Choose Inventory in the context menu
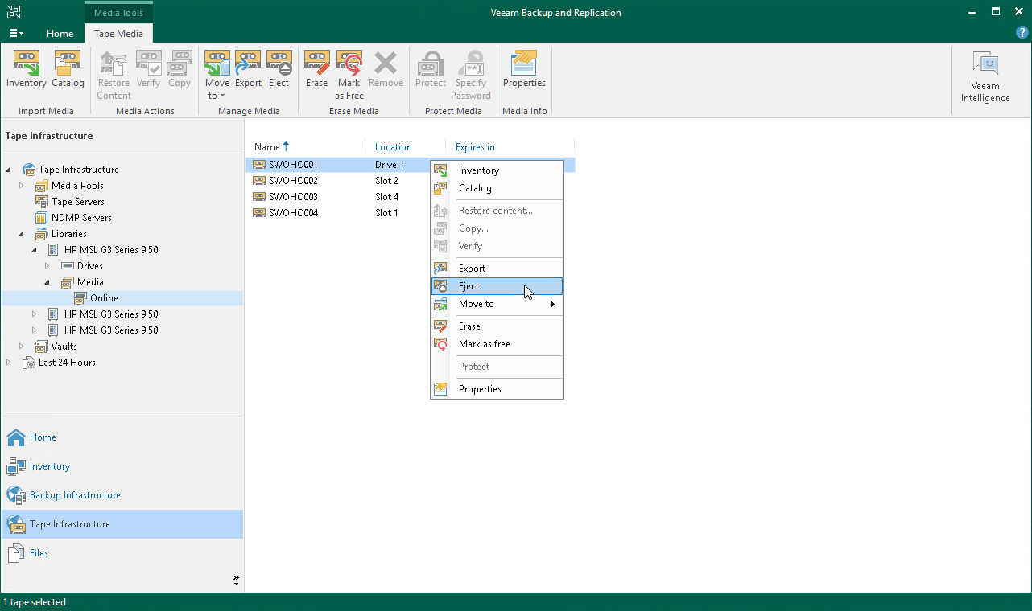 (497, 170)
